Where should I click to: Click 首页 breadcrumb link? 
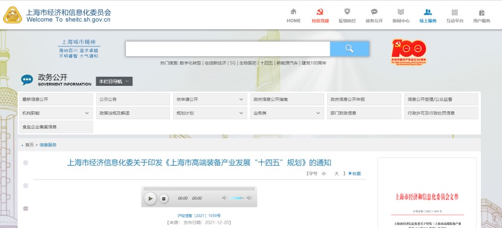pyautogui.click(x=30, y=145)
